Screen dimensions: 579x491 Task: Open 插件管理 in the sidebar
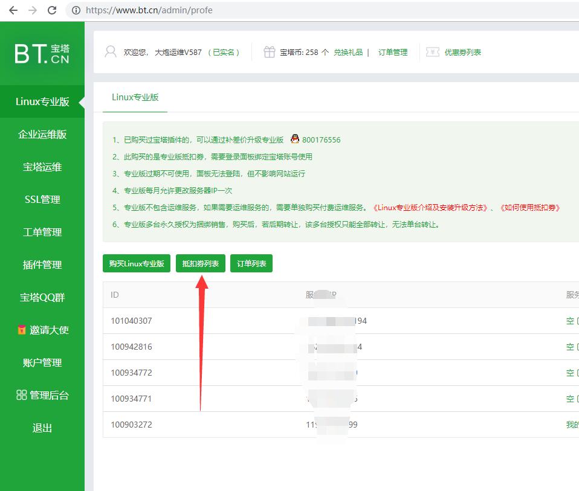(x=42, y=265)
